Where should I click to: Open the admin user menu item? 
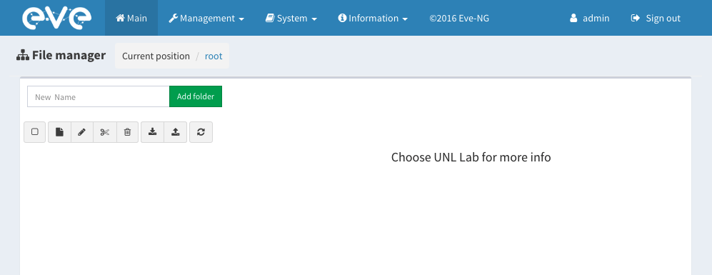(589, 18)
